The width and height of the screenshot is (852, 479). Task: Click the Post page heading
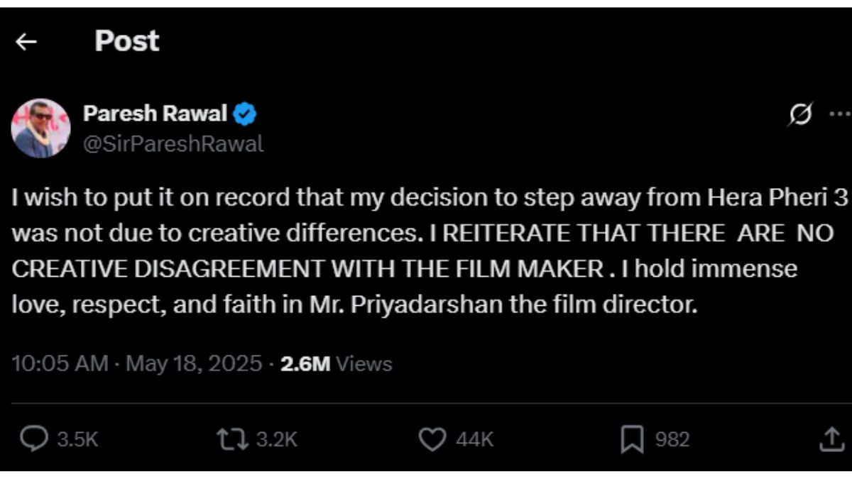coord(127,41)
